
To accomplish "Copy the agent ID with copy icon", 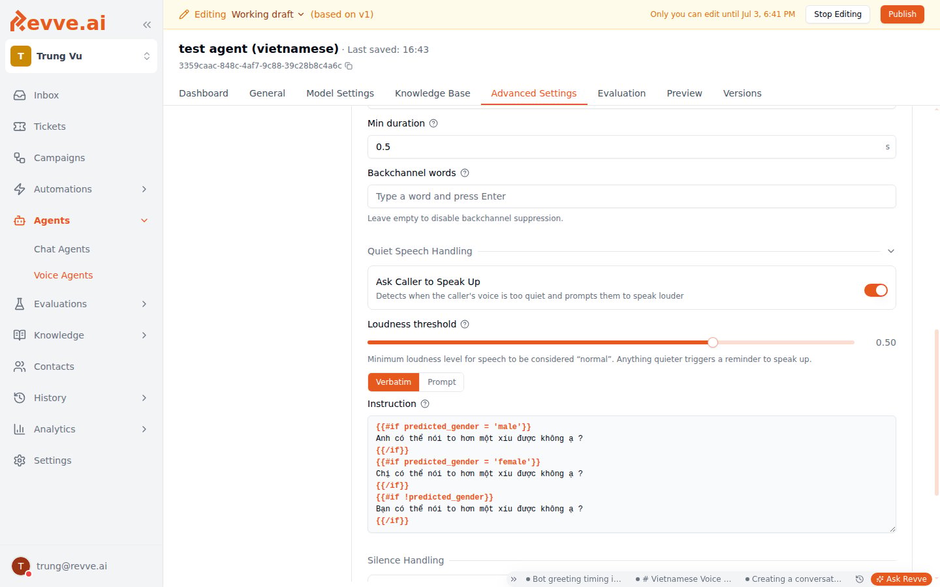I will point(349,66).
